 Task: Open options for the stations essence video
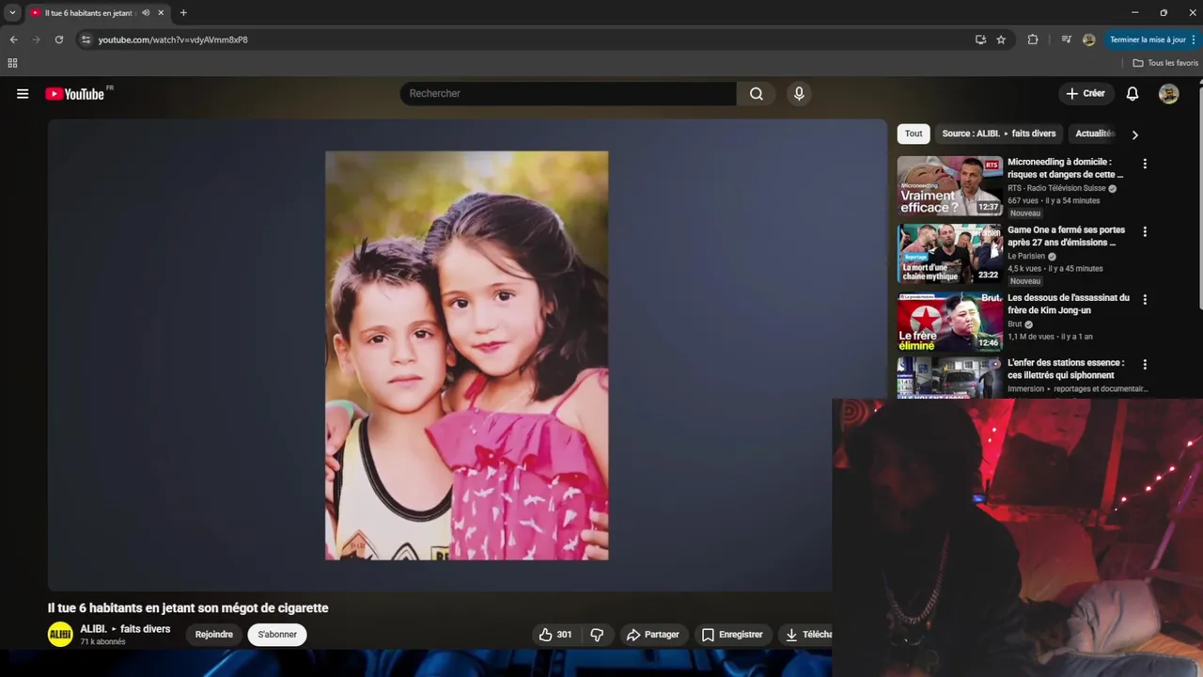tap(1145, 364)
